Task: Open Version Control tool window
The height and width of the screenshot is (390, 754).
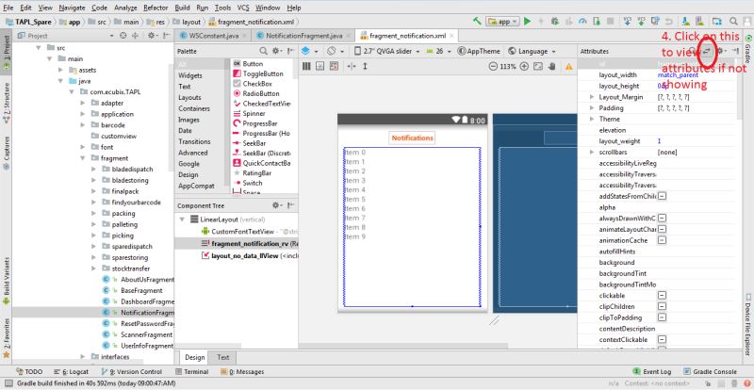Action: [x=131, y=372]
